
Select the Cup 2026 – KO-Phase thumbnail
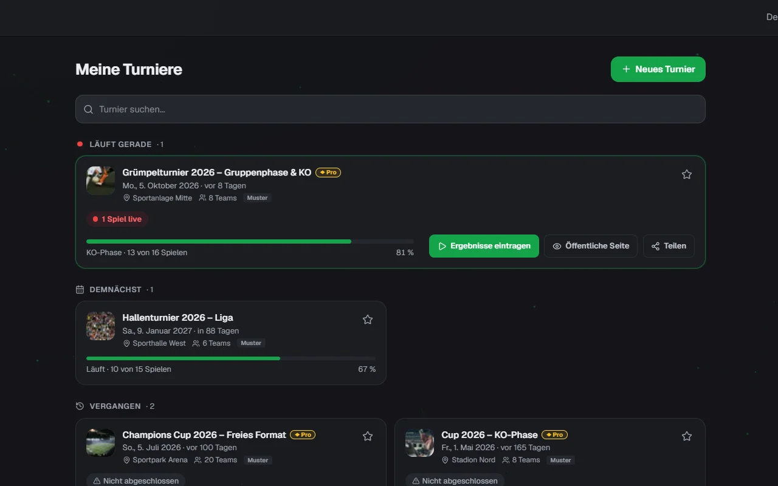click(420, 443)
